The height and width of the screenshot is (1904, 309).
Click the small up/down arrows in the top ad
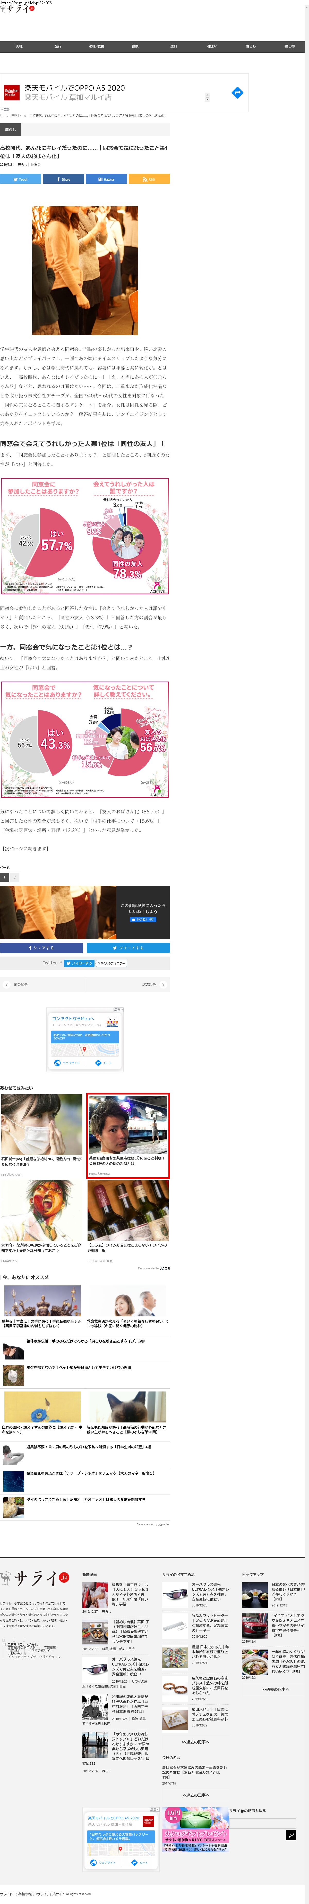207,97
